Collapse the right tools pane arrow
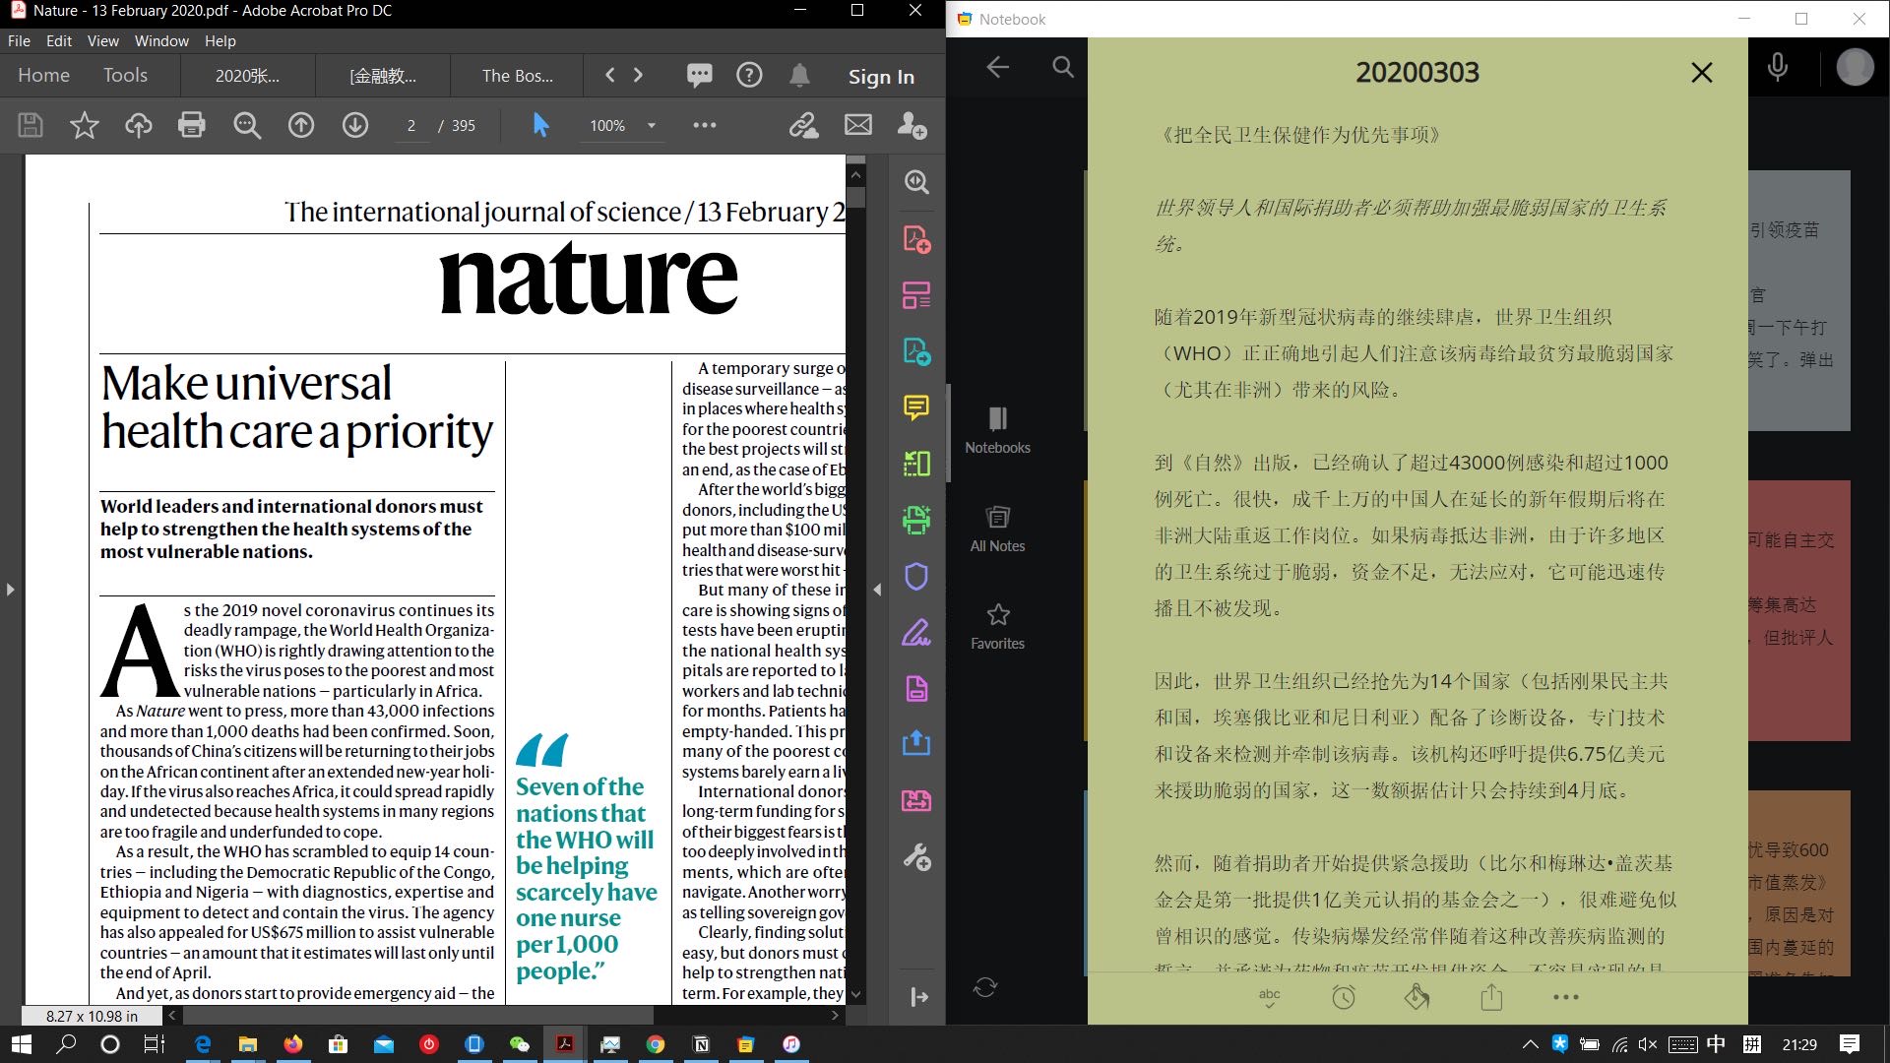 click(x=877, y=590)
